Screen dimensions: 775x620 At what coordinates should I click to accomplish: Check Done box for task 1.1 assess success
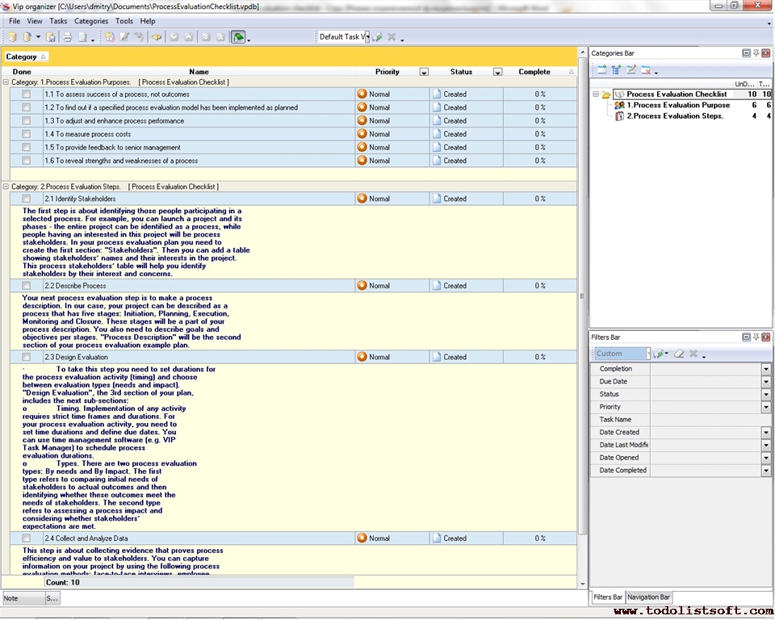[26, 94]
